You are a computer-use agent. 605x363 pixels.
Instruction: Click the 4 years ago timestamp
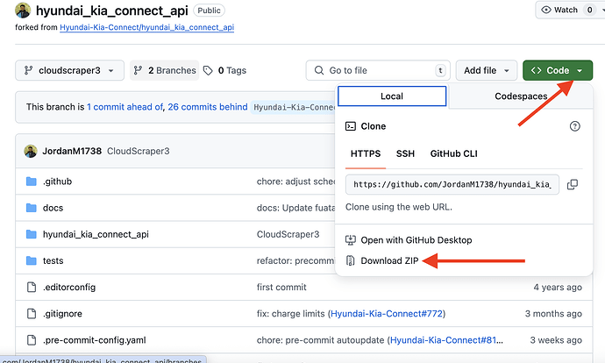[558, 288]
